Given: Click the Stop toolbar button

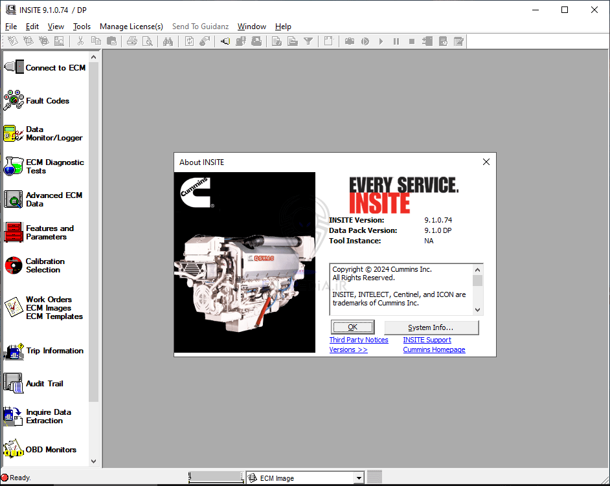Looking at the screenshot, I should click(412, 41).
